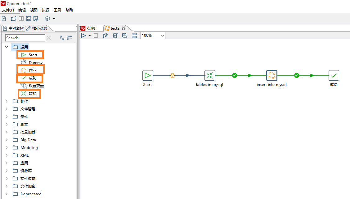Click the Spoon application icon in title bar
Image resolution: width=350 pixels, height=199 pixels.
point(3,3)
